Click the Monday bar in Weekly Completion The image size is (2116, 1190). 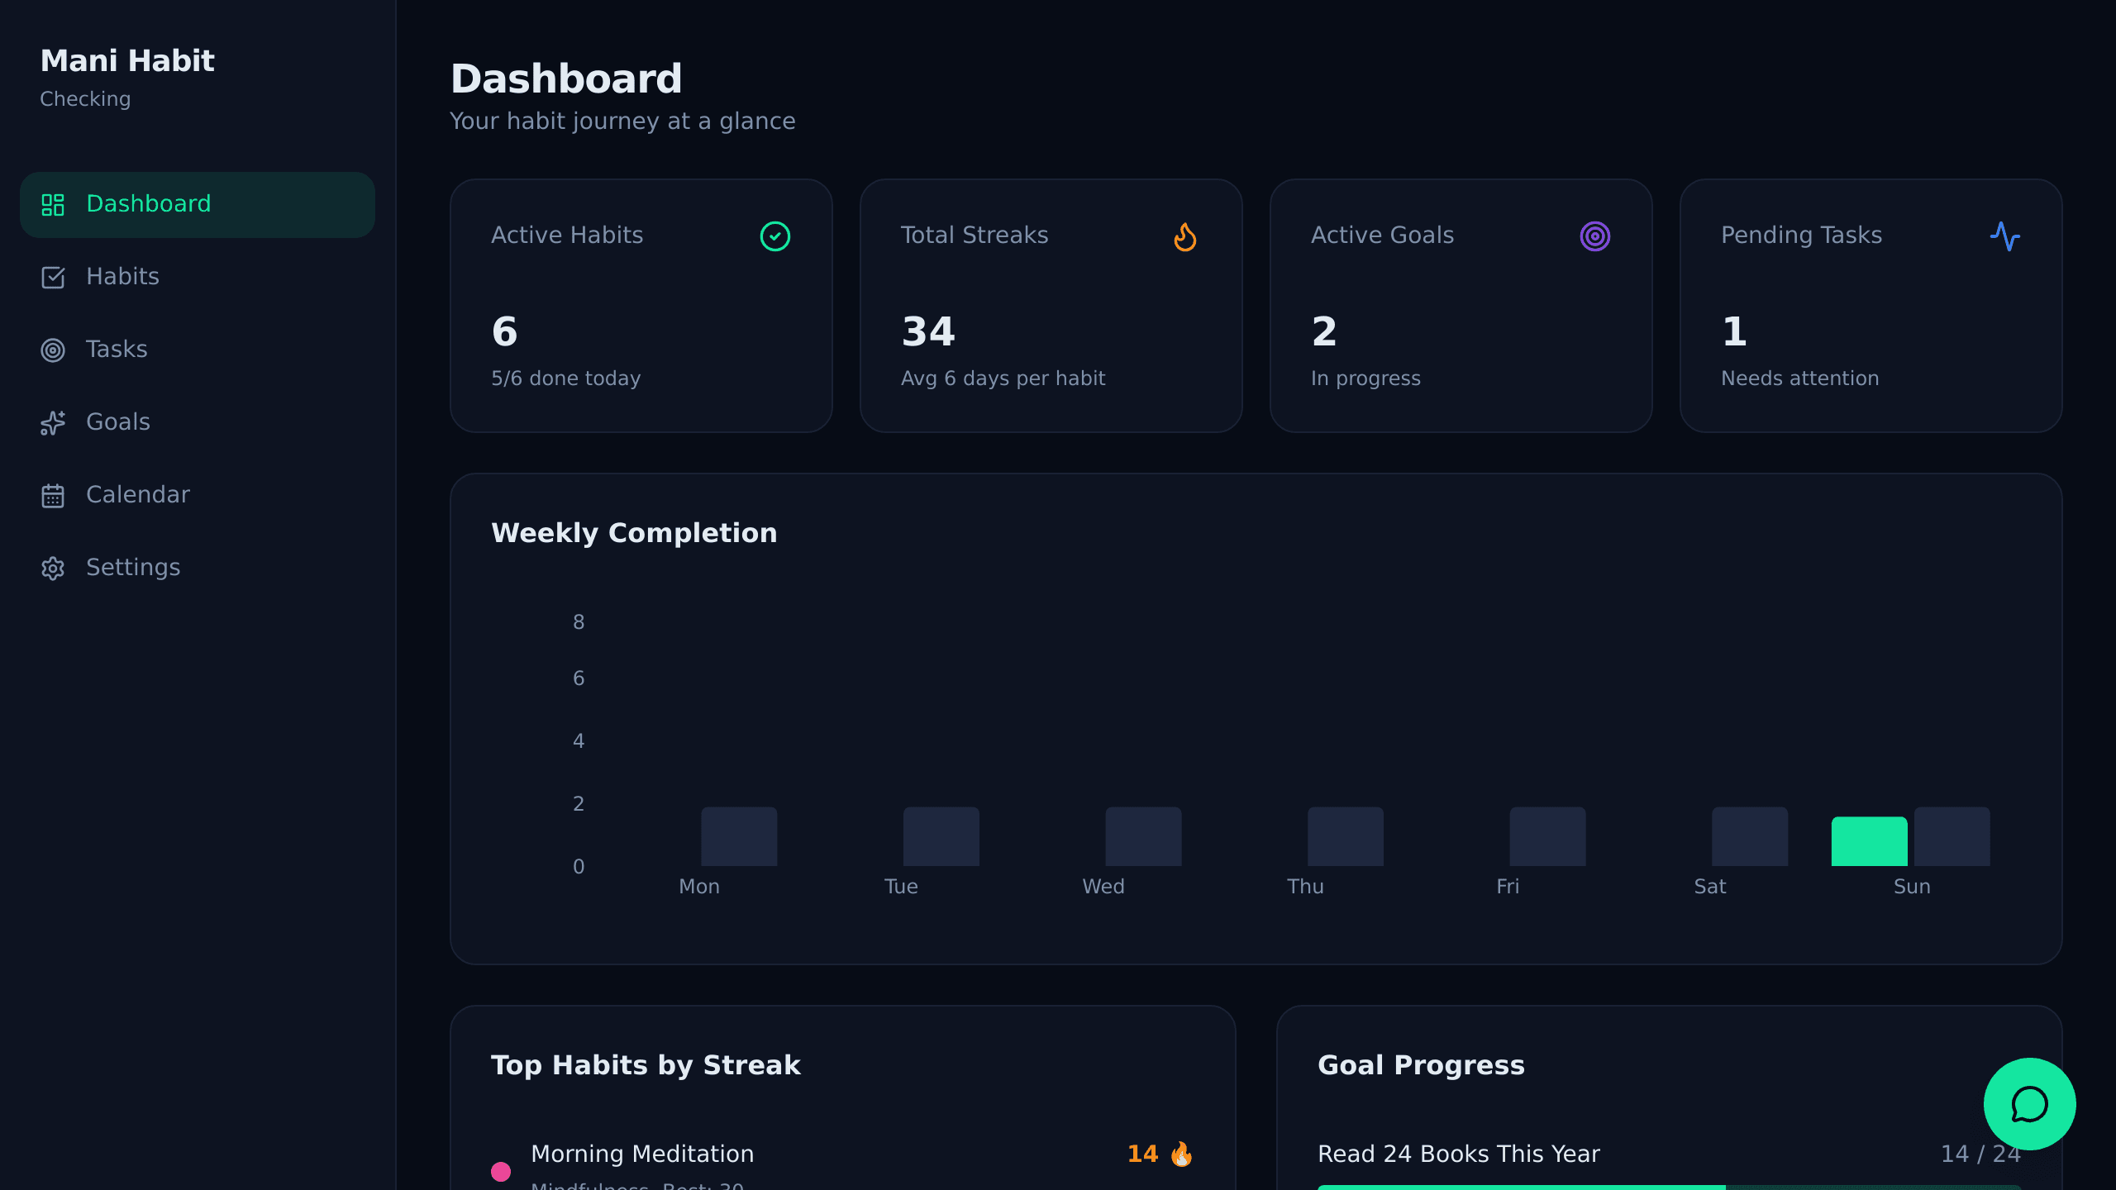pos(739,836)
